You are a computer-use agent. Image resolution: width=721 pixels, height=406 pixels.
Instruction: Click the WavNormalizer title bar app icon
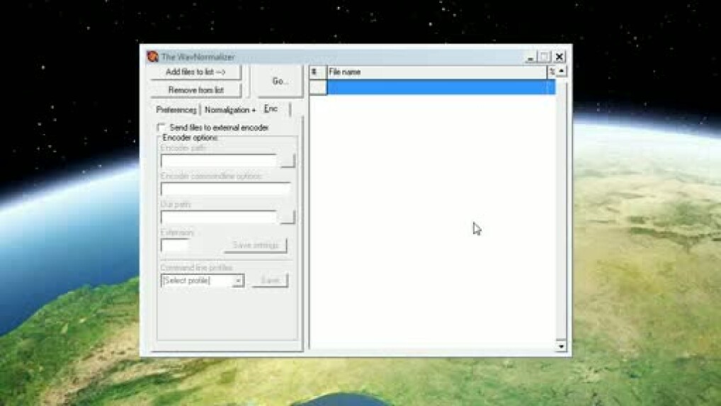coord(152,57)
